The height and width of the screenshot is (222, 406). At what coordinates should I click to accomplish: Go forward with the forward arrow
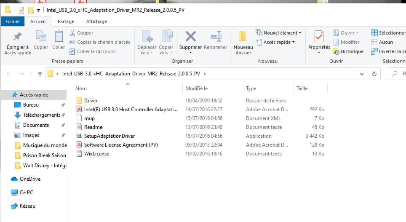21,74
